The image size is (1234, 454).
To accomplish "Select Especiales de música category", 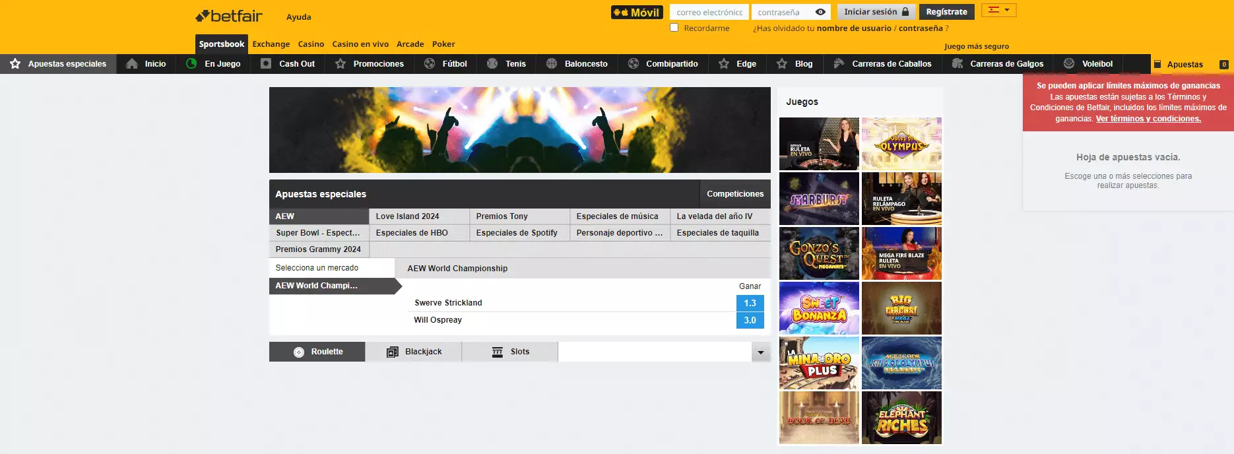I will tap(620, 216).
